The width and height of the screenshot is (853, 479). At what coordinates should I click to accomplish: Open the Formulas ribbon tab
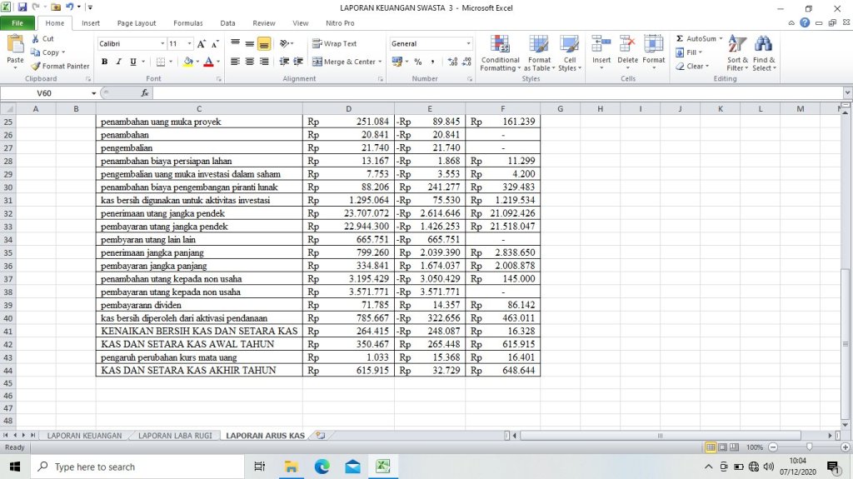point(187,23)
